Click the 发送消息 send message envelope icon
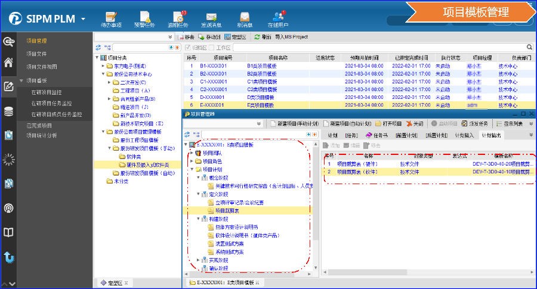 tap(211, 18)
